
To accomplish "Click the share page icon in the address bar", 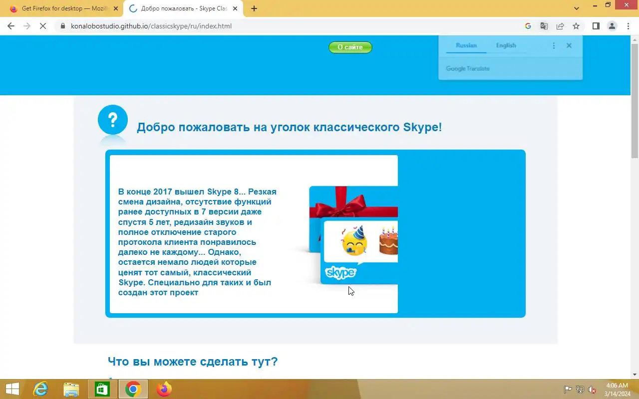I will [x=560, y=26].
